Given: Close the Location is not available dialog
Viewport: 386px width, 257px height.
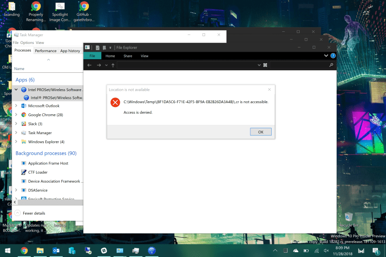Looking at the screenshot, I should coord(269,90).
